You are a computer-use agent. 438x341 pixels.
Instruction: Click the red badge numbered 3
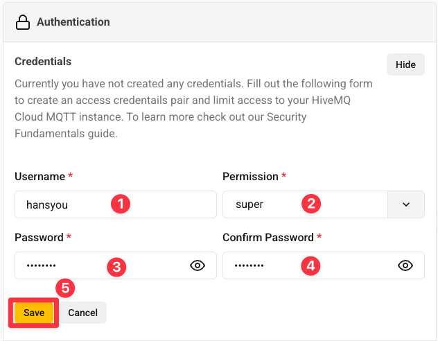pyautogui.click(x=116, y=266)
